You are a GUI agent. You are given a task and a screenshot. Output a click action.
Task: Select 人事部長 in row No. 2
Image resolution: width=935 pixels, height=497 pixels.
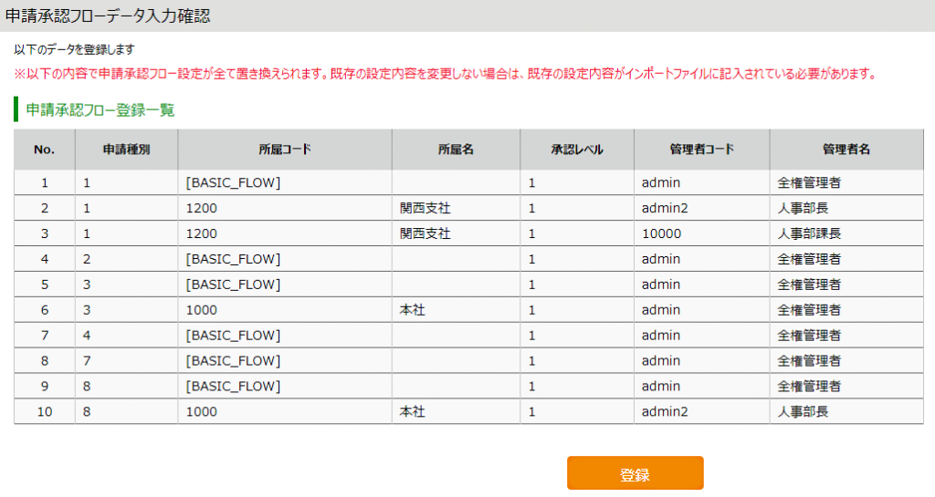pyautogui.click(x=803, y=208)
